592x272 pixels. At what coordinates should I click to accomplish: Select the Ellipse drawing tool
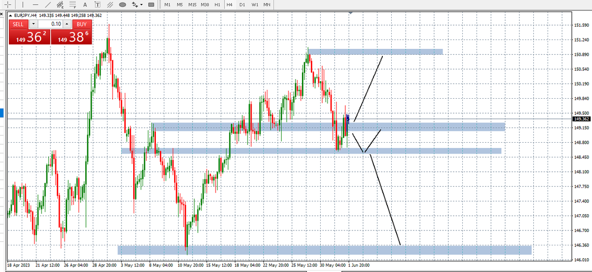122,4
